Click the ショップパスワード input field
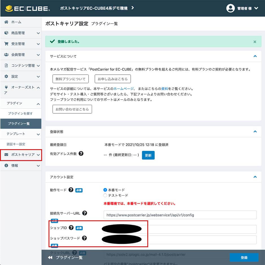 pos(180,240)
